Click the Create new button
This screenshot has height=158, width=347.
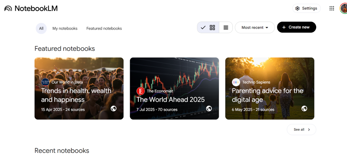point(296,27)
